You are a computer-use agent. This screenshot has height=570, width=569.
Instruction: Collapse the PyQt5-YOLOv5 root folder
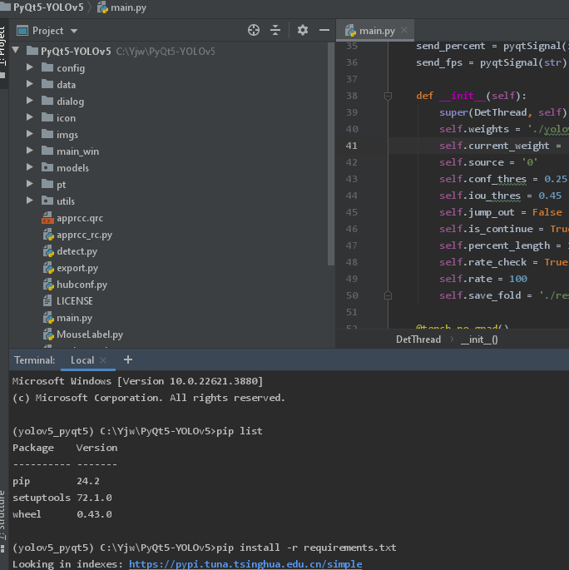[x=16, y=50]
